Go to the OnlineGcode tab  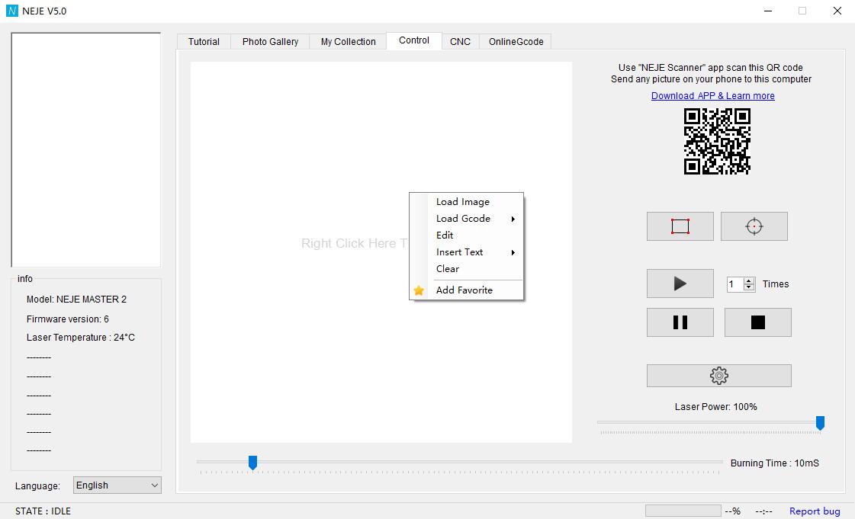516,41
